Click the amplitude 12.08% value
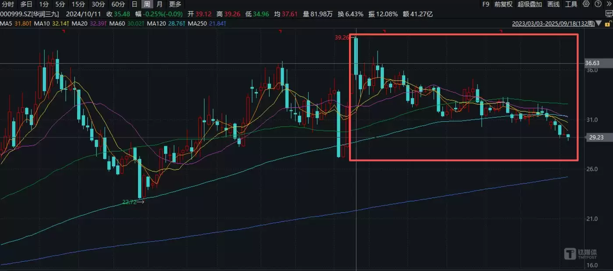The width and height of the screenshot is (613, 271). (387, 14)
